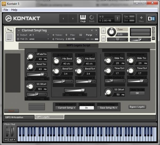This screenshot has width=160, height=145.
Task: Click the right SS Offset 50 ms knob
Action: (x=108, y=92)
